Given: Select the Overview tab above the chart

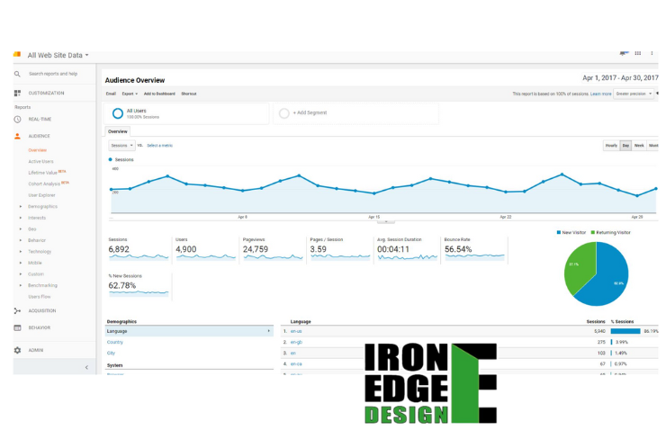Looking at the screenshot, I should click(x=118, y=131).
